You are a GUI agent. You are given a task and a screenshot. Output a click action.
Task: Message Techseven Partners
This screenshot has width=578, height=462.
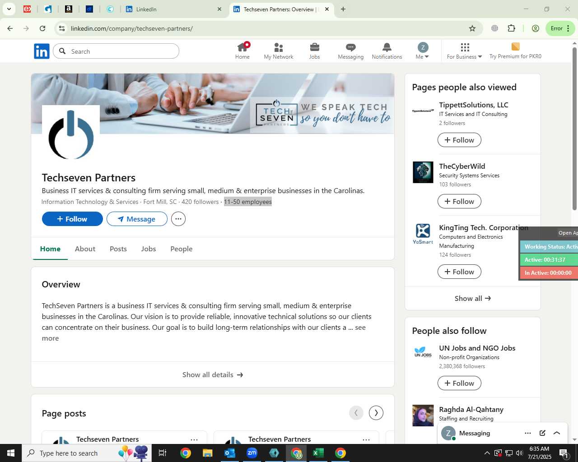click(x=137, y=219)
